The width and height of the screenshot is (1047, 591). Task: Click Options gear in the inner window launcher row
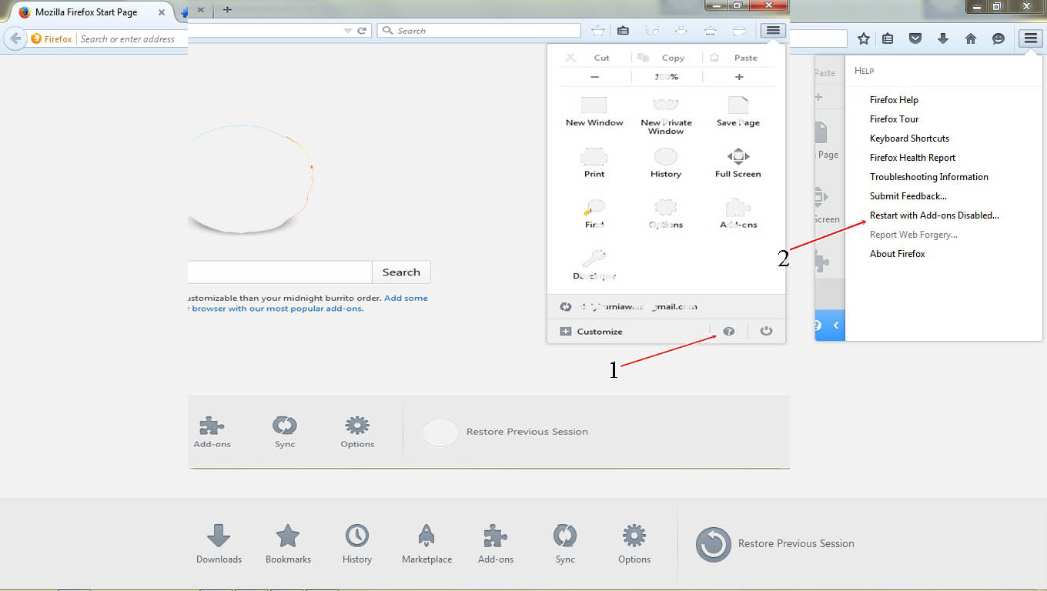point(357,432)
